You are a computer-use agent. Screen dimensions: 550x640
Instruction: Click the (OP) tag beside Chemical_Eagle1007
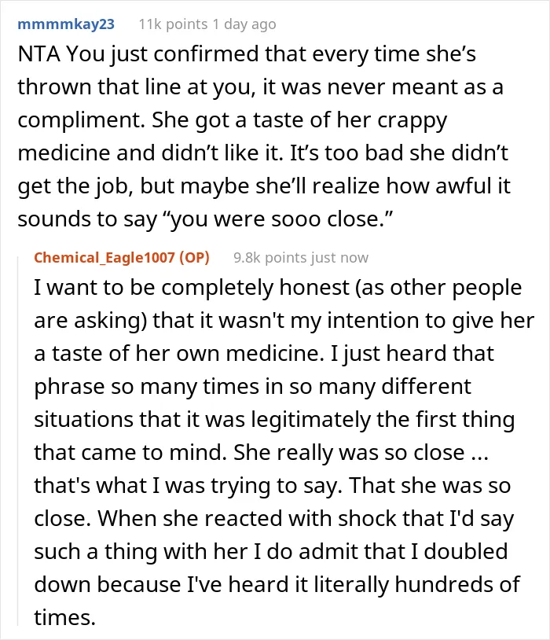(194, 258)
